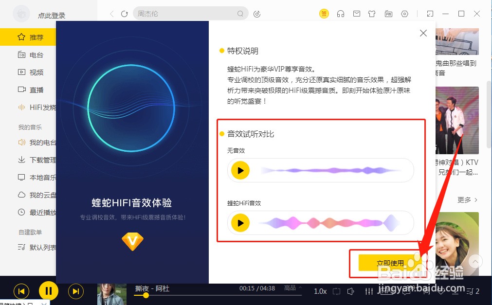The height and width of the screenshot is (305, 492).
Task: Click the headphones icon in top bar
Action: [341, 14]
